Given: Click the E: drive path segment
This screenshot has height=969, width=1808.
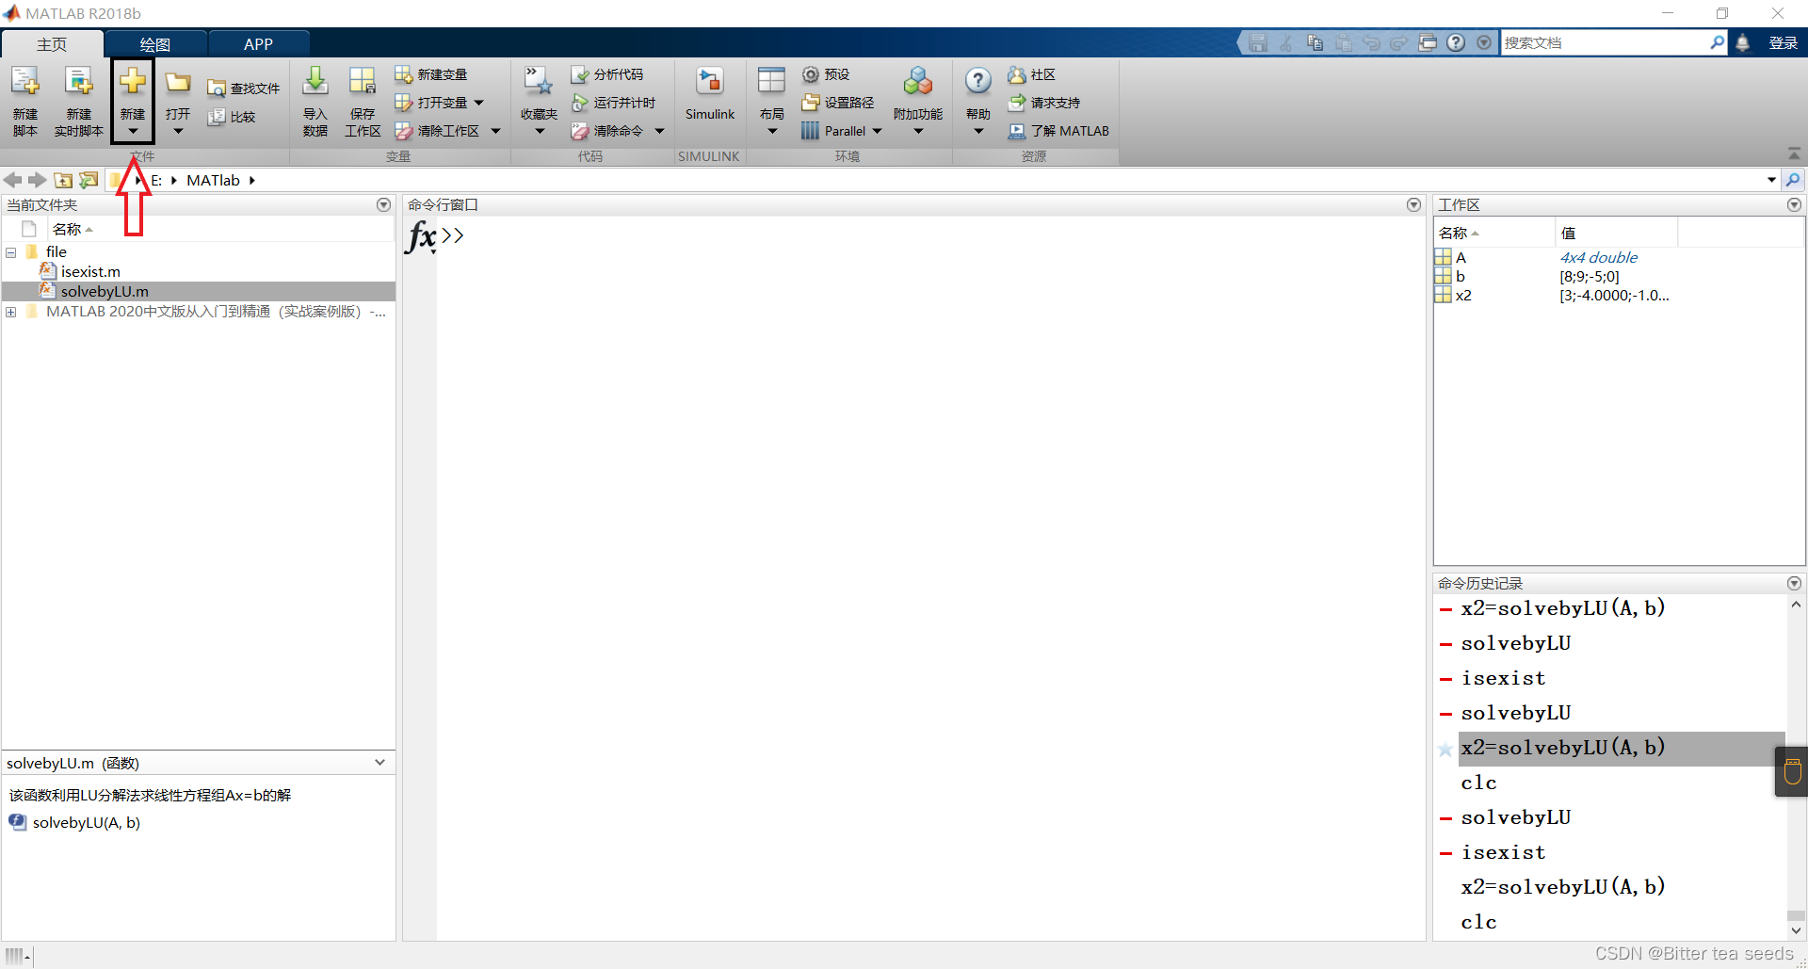Looking at the screenshot, I should pos(156,180).
